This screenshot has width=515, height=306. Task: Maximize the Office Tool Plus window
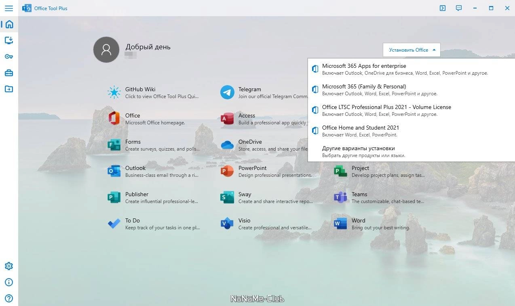(491, 8)
